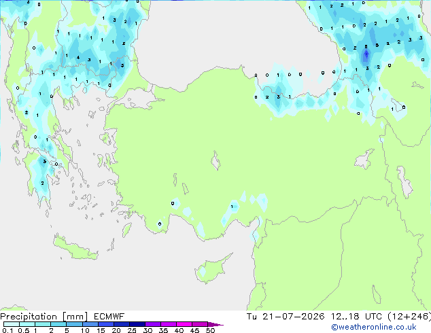Click the above-50 mm legend arrow tip
The height and width of the screenshot is (333, 431).
point(215,324)
